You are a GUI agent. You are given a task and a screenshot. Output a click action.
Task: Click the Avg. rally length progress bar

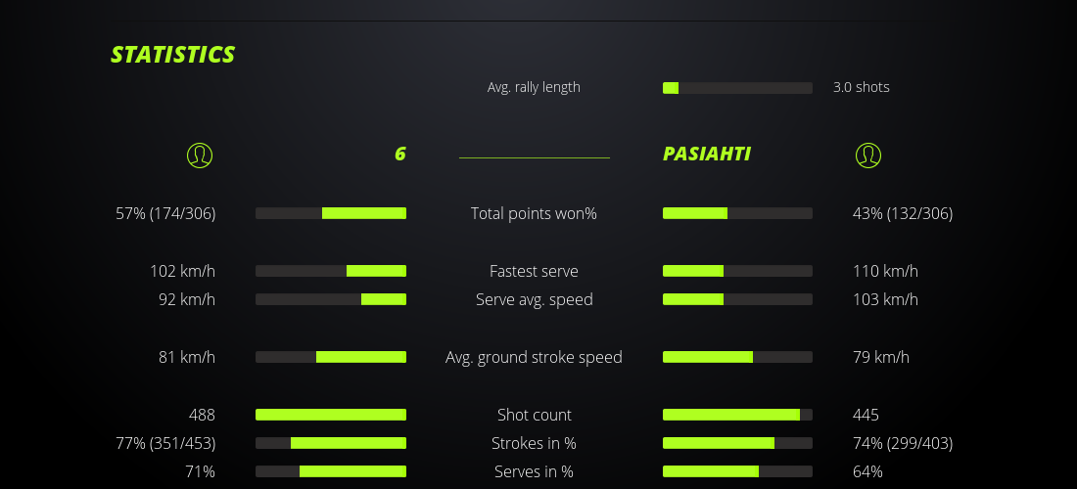pyautogui.click(x=737, y=88)
